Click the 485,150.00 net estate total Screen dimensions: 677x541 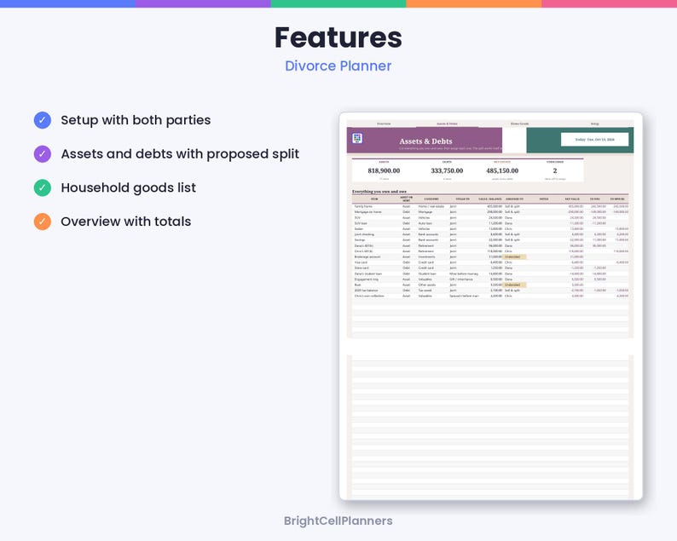502,171
